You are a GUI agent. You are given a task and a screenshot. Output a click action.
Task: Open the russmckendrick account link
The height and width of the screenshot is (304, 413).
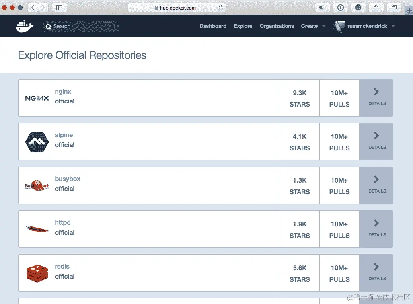[x=367, y=26]
